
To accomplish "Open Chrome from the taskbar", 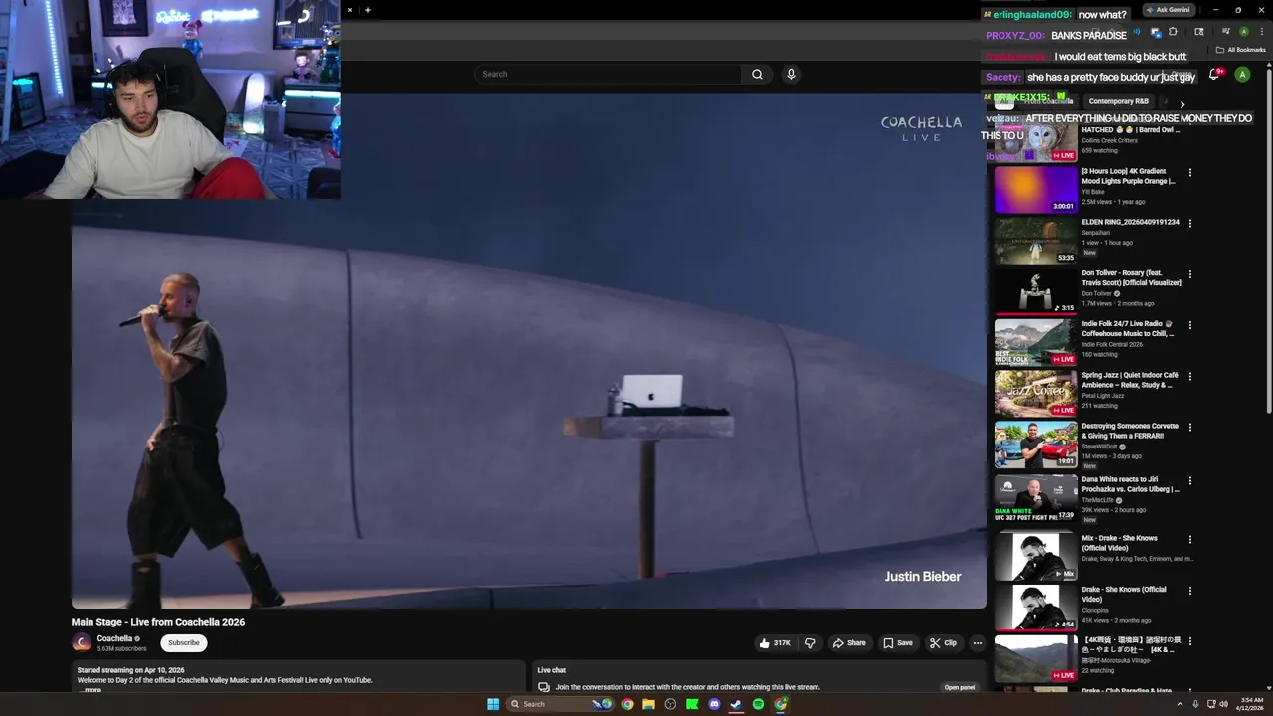I will pyautogui.click(x=627, y=704).
